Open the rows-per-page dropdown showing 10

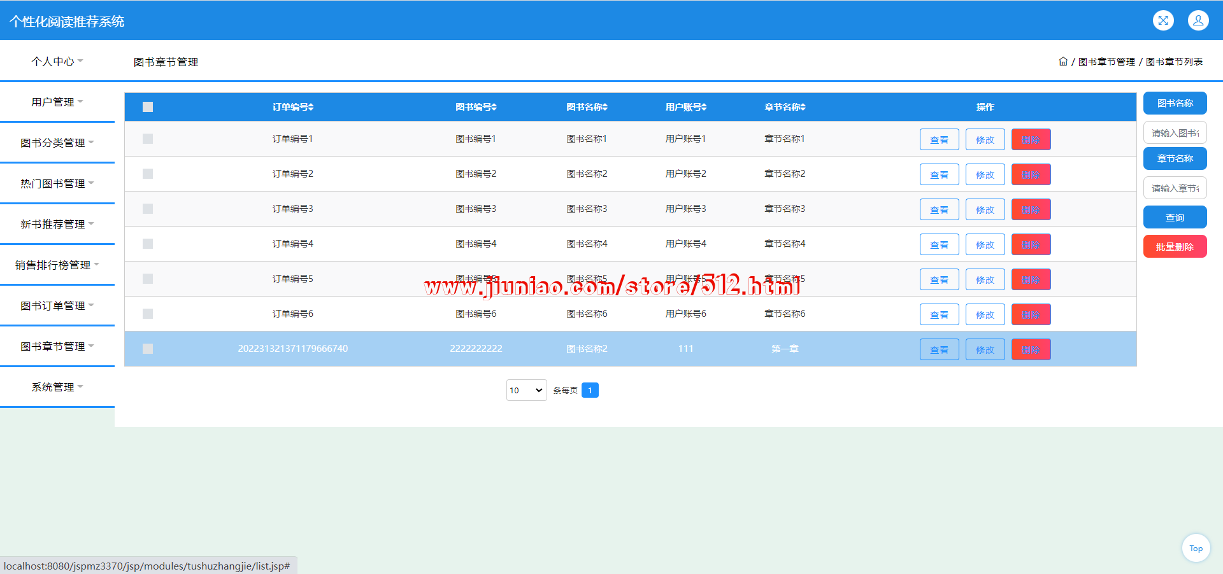click(x=526, y=390)
